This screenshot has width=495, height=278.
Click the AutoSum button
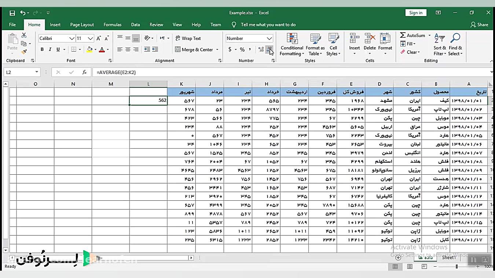(413, 36)
